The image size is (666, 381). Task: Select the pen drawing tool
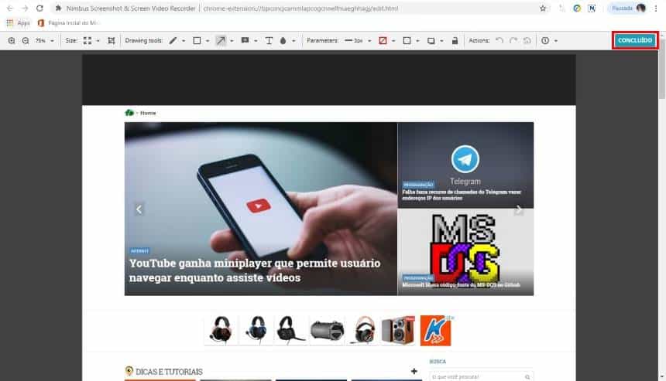point(173,41)
